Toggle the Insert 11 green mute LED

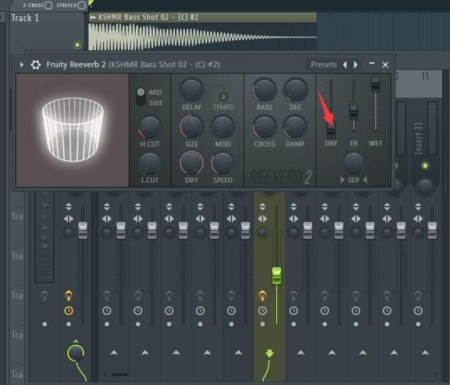[425, 166]
